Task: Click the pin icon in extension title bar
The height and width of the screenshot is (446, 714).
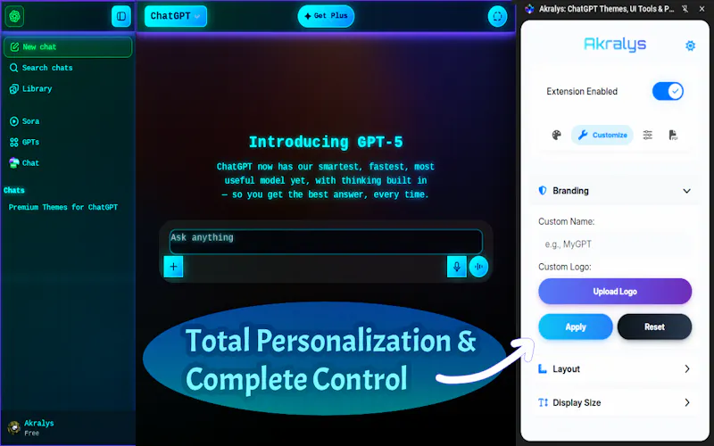Action: tap(685, 9)
